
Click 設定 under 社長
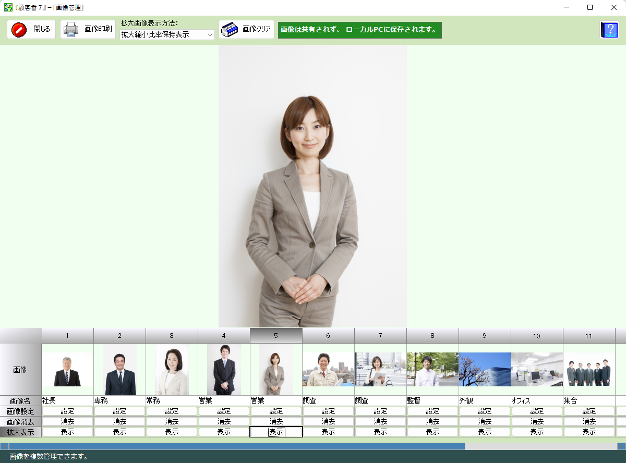[67, 411]
